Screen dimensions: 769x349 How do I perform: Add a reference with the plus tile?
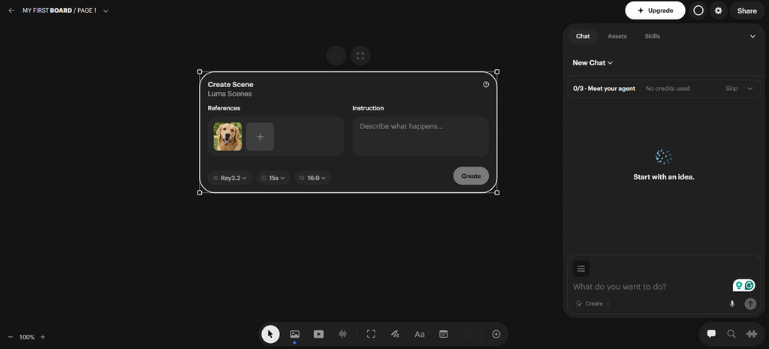click(x=260, y=137)
